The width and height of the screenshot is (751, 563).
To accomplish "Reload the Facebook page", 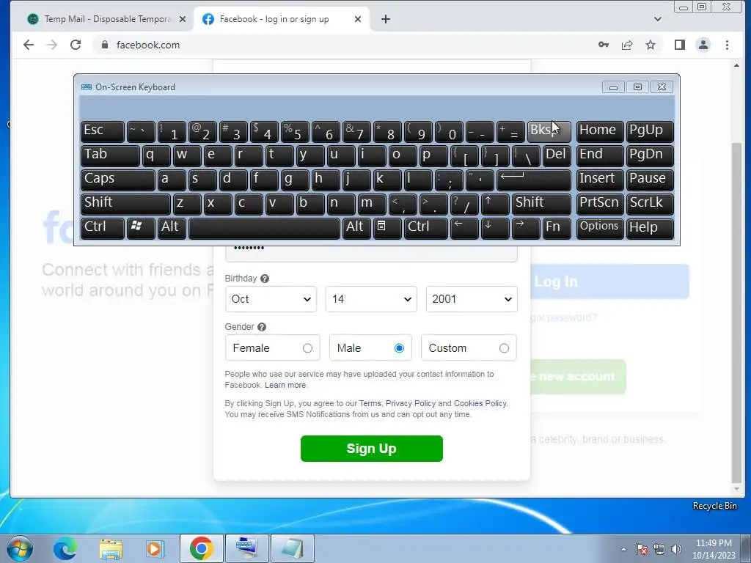I will (x=76, y=45).
